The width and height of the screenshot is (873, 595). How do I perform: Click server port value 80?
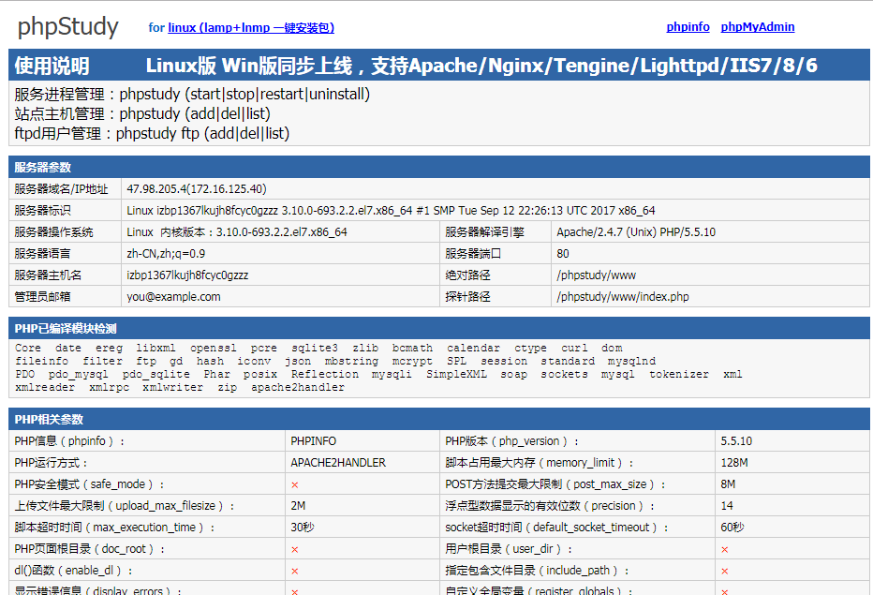click(x=563, y=254)
